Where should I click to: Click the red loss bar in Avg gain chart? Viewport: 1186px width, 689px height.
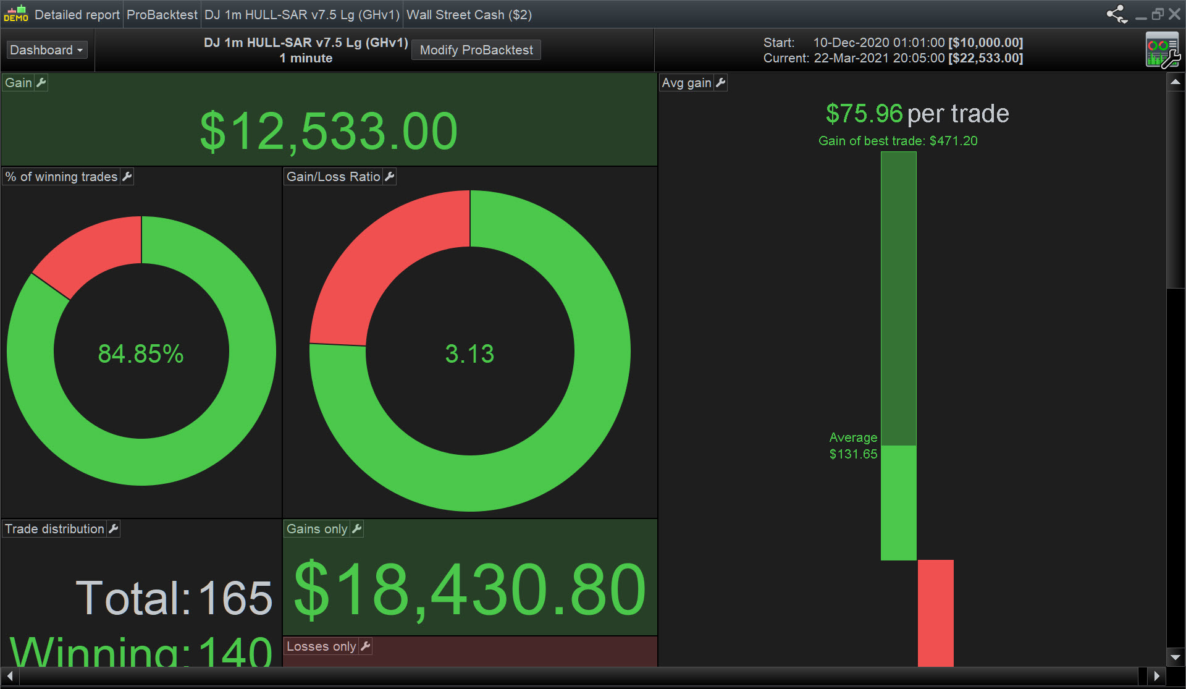click(935, 612)
